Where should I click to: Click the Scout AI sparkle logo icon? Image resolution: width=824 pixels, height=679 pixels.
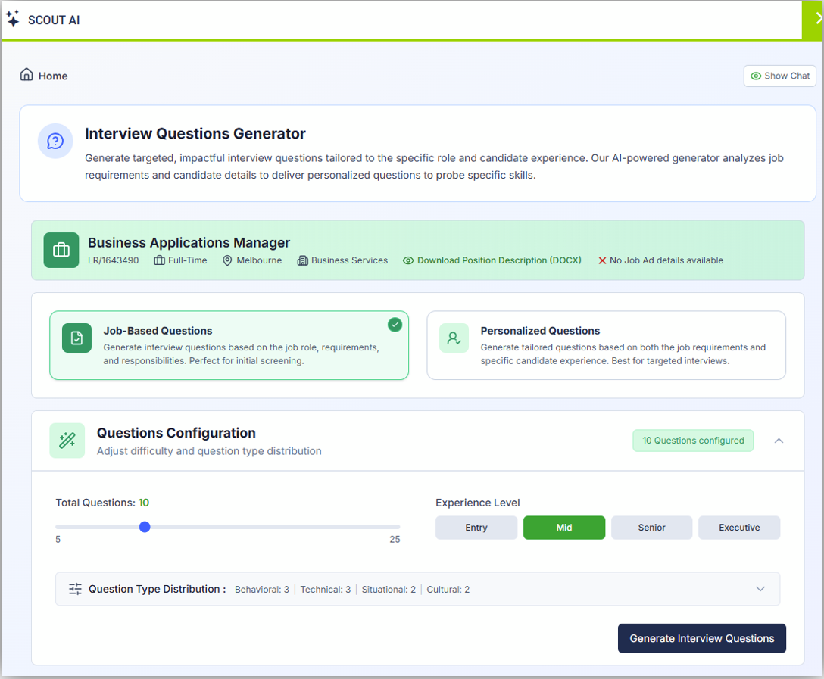pos(13,20)
